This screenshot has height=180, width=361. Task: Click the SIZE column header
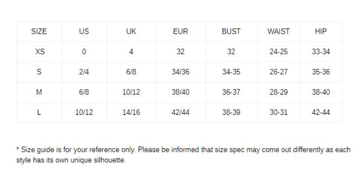39,32
